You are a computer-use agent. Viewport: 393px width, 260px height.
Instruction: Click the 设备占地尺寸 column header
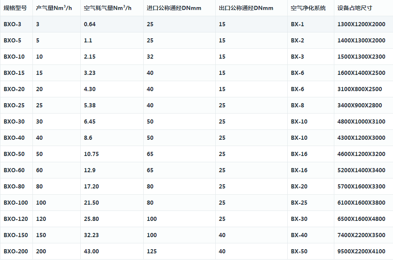(x=355, y=8)
